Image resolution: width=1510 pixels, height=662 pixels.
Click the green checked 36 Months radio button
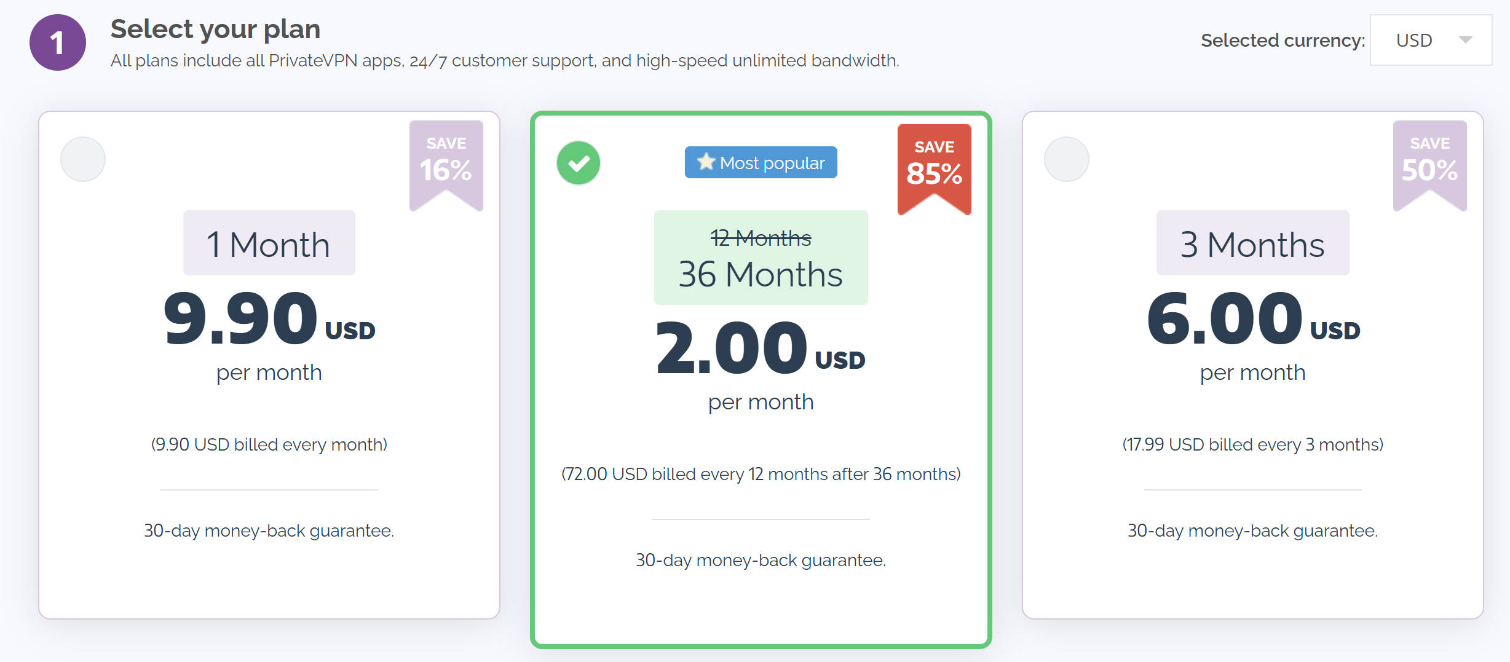(579, 163)
